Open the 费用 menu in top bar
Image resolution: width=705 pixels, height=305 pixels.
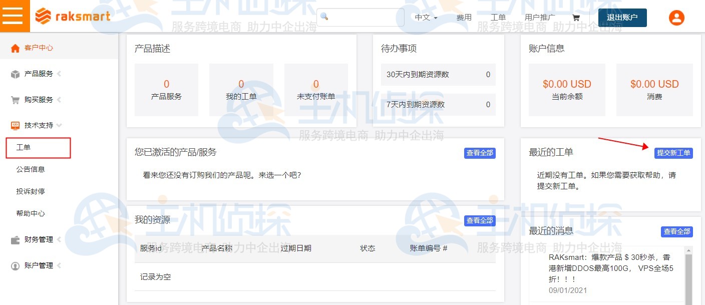(x=464, y=17)
